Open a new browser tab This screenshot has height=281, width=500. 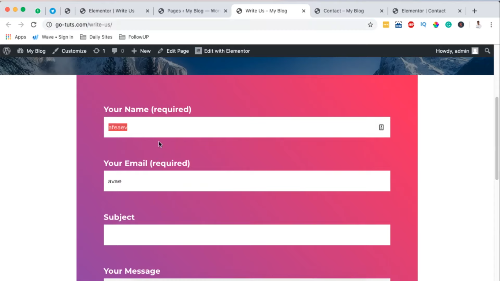pyautogui.click(x=474, y=11)
